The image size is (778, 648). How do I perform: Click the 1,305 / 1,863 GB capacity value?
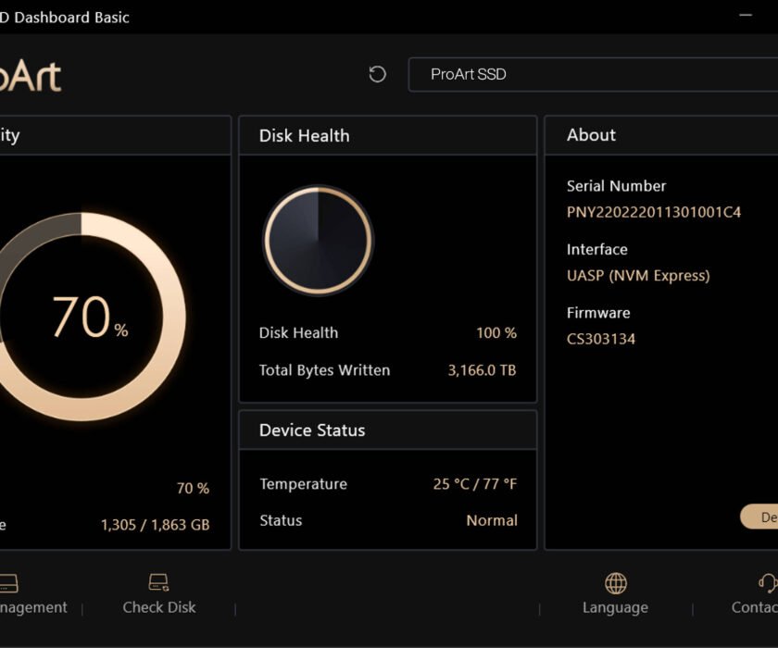click(x=156, y=525)
